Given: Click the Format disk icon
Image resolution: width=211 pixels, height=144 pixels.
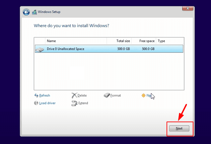Looking at the screenshot, I should pos(107,95).
